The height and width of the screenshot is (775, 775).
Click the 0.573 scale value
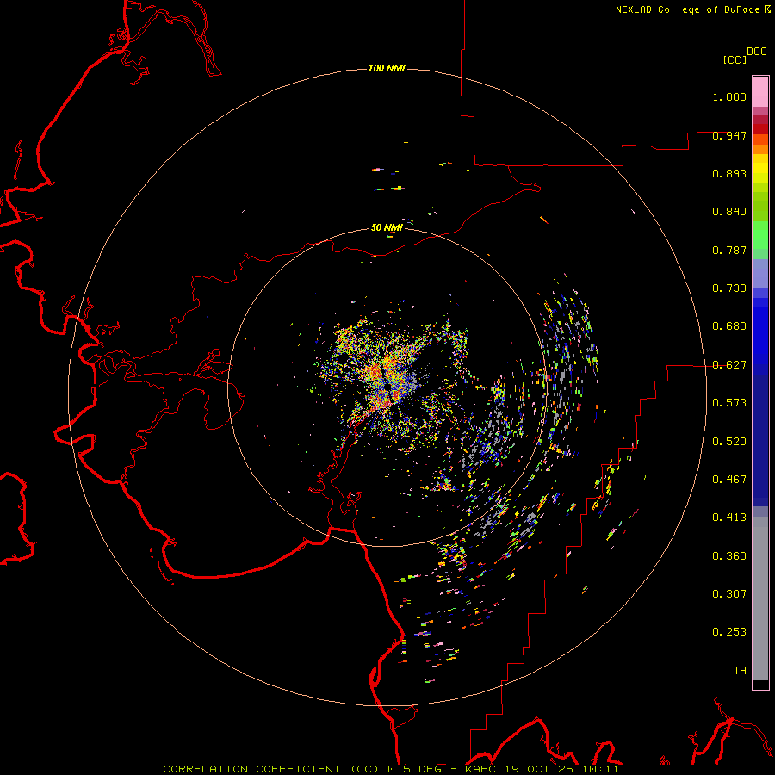(729, 403)
